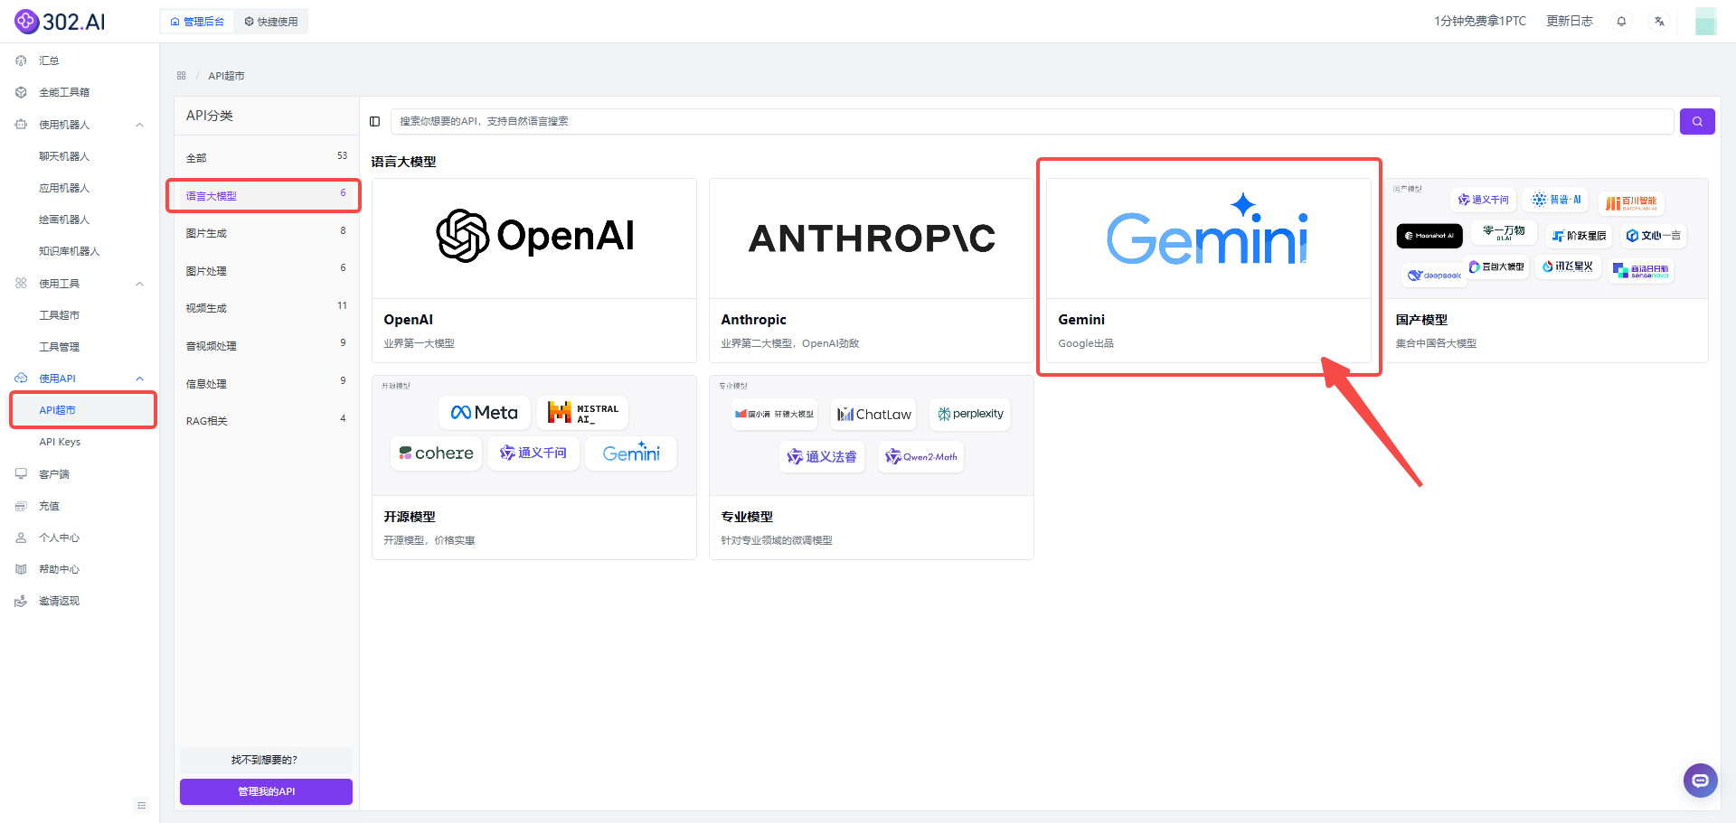
Task: Click the 帮助中心 book icon
Action: coord(21,569)
